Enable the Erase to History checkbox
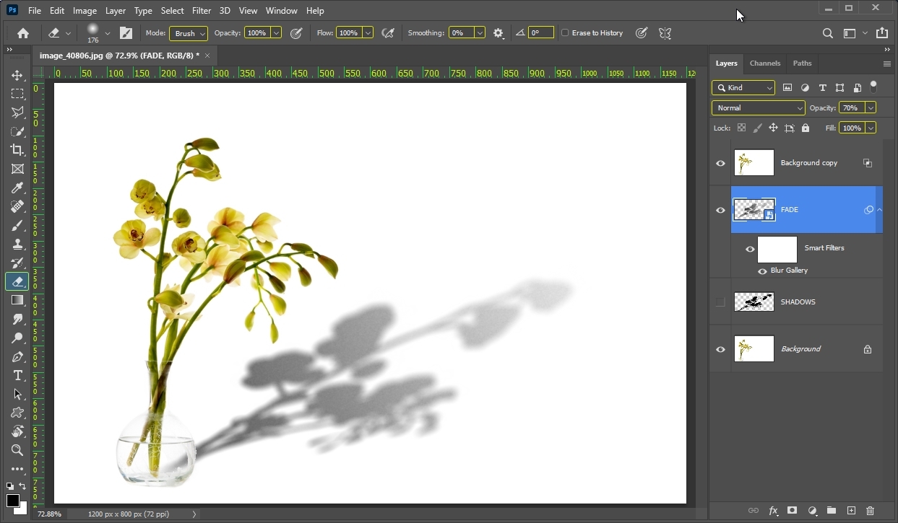The height and width of the screenshot is (523, 898). coord(565,32)
